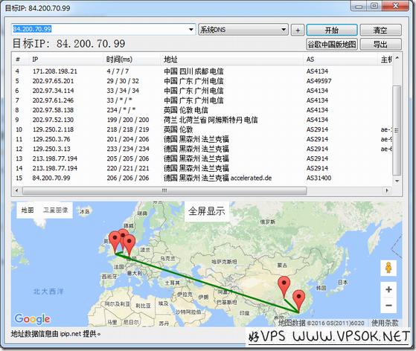The image size is (416, 351).
Task: Select hop 14 row 213.198.77.194
Action: click(x=202, y=168)
